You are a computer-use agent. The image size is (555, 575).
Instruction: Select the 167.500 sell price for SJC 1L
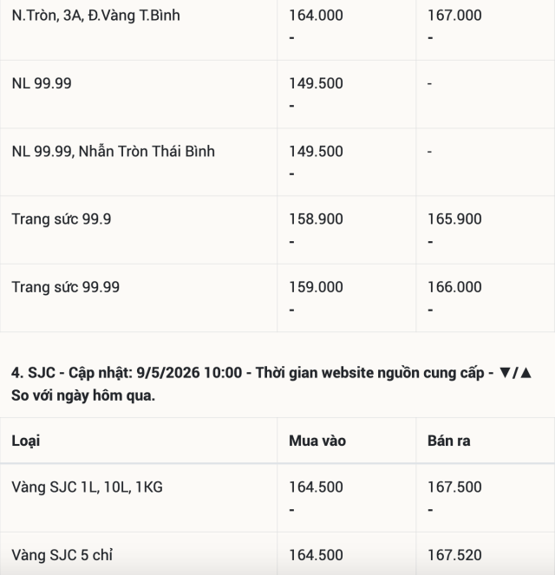tap(454, 487)
